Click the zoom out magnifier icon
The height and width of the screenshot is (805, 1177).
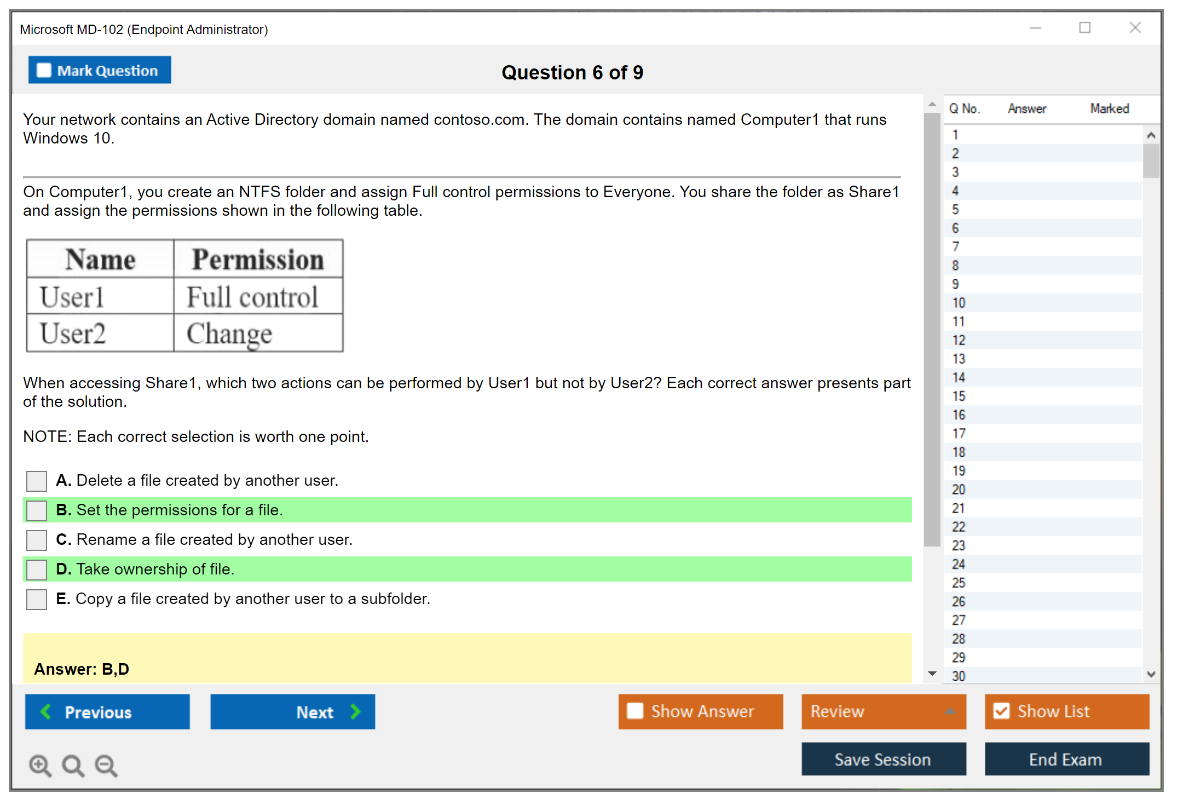click(106, 765)
